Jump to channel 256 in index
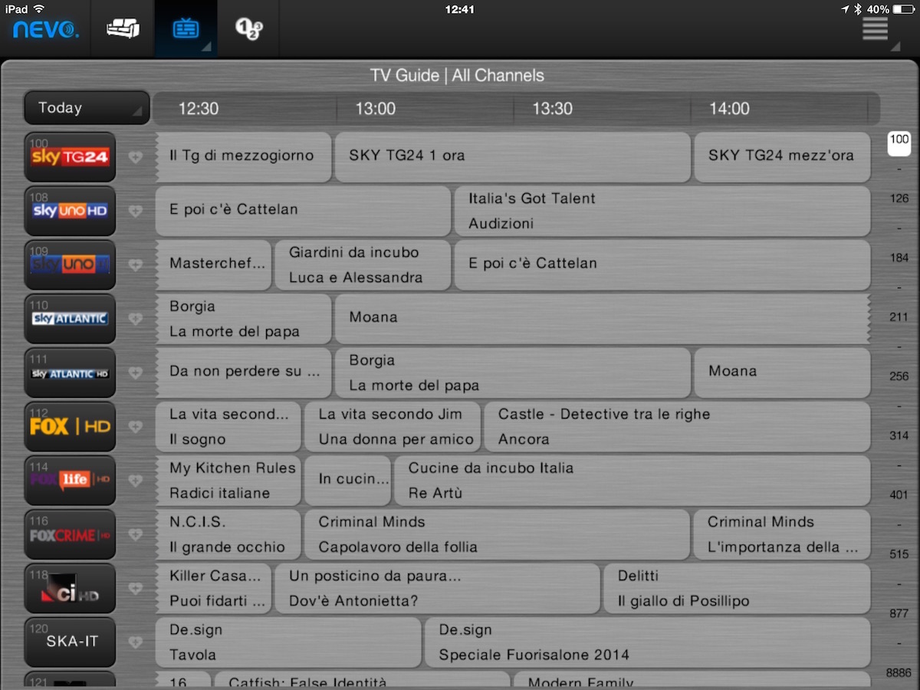 (899, 376)
